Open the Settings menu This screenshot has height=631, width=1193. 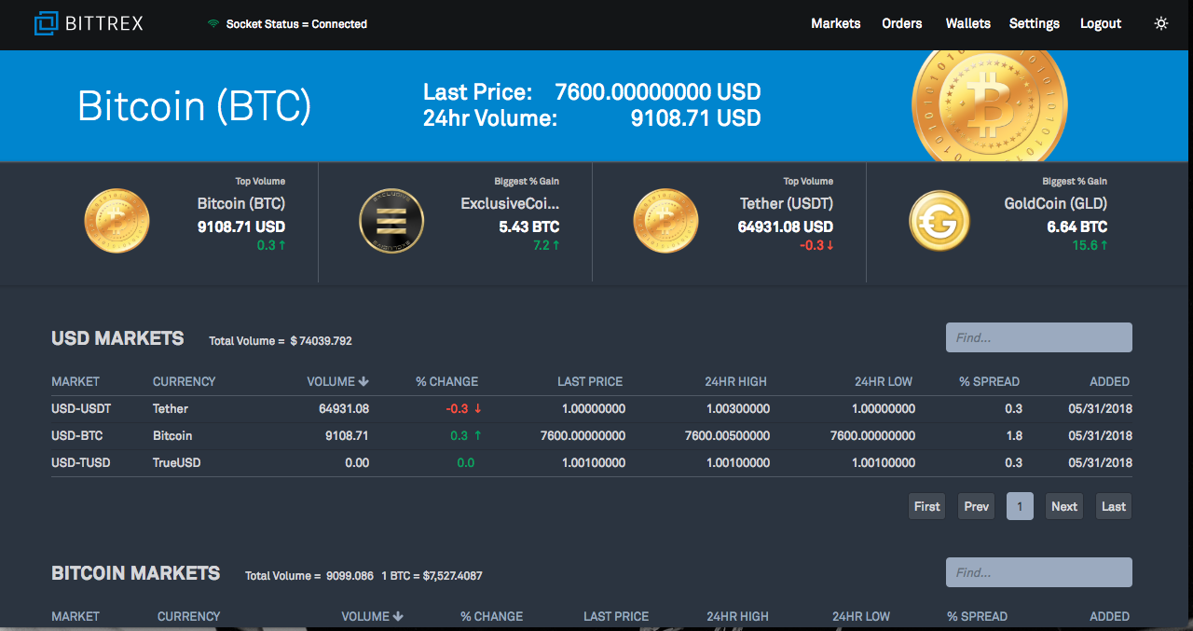click(x=1035, y=23)
